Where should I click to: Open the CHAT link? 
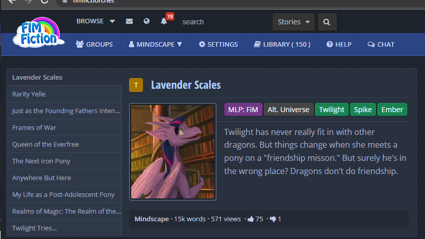(x=381, y=45)
